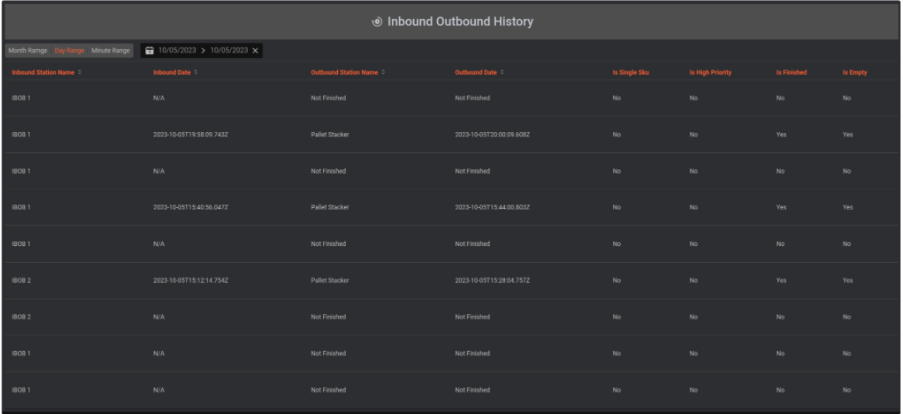This screenshot has height=414, width=903.
Task: Select outbound date 2023-10-05T15:44:00.803Z cell
Action: coord(493,208)
